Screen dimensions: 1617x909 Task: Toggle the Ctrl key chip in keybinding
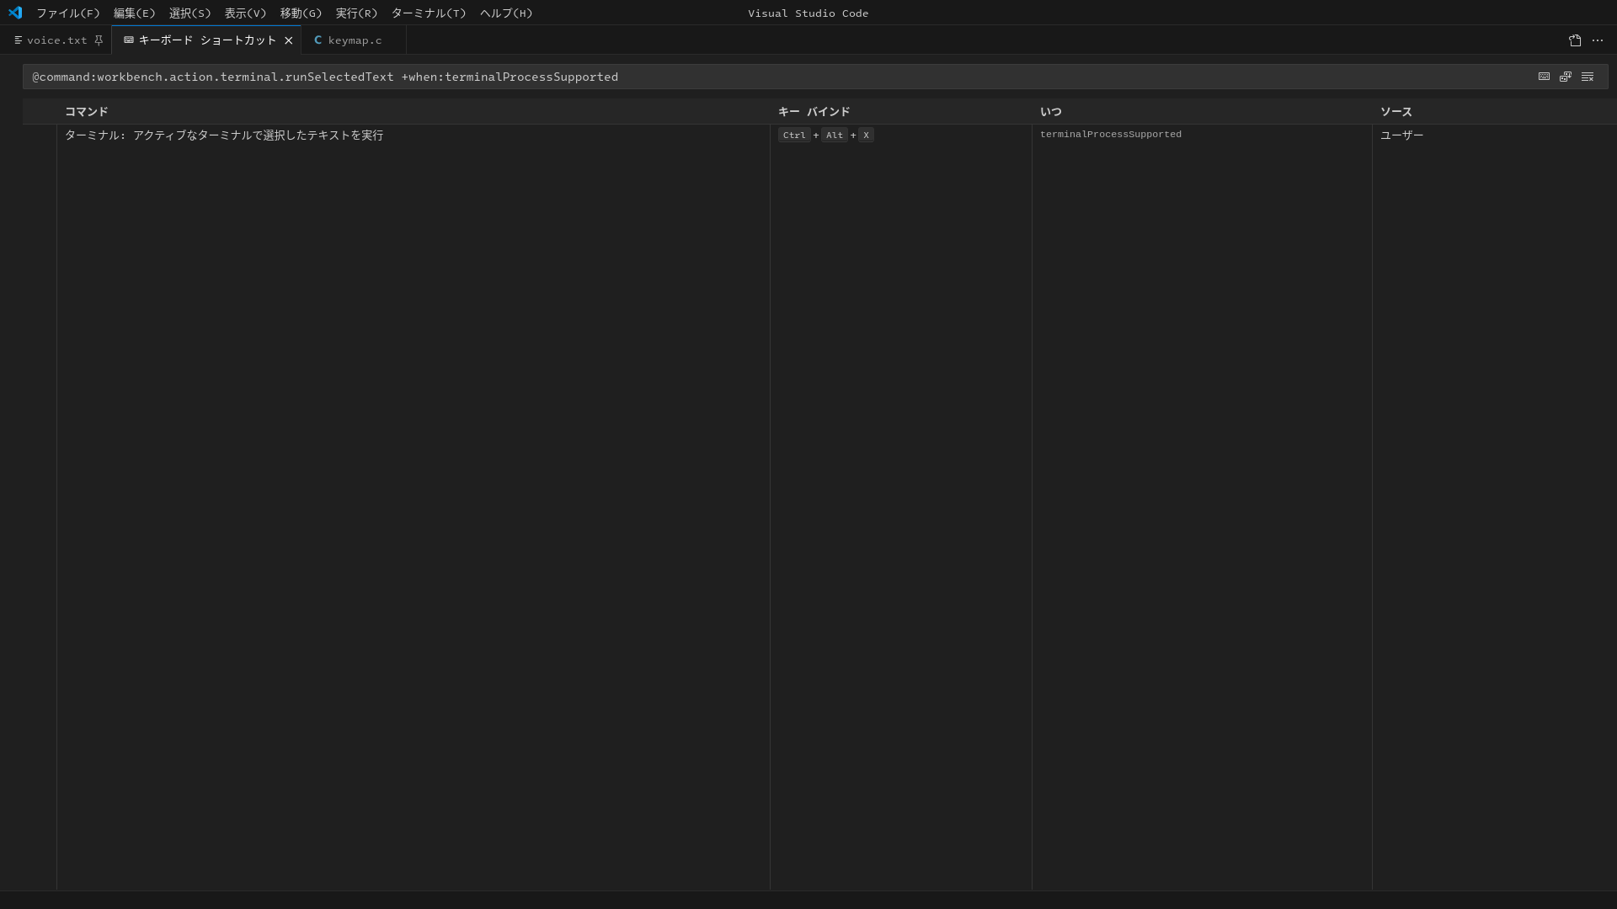click(x=793, y=135)
